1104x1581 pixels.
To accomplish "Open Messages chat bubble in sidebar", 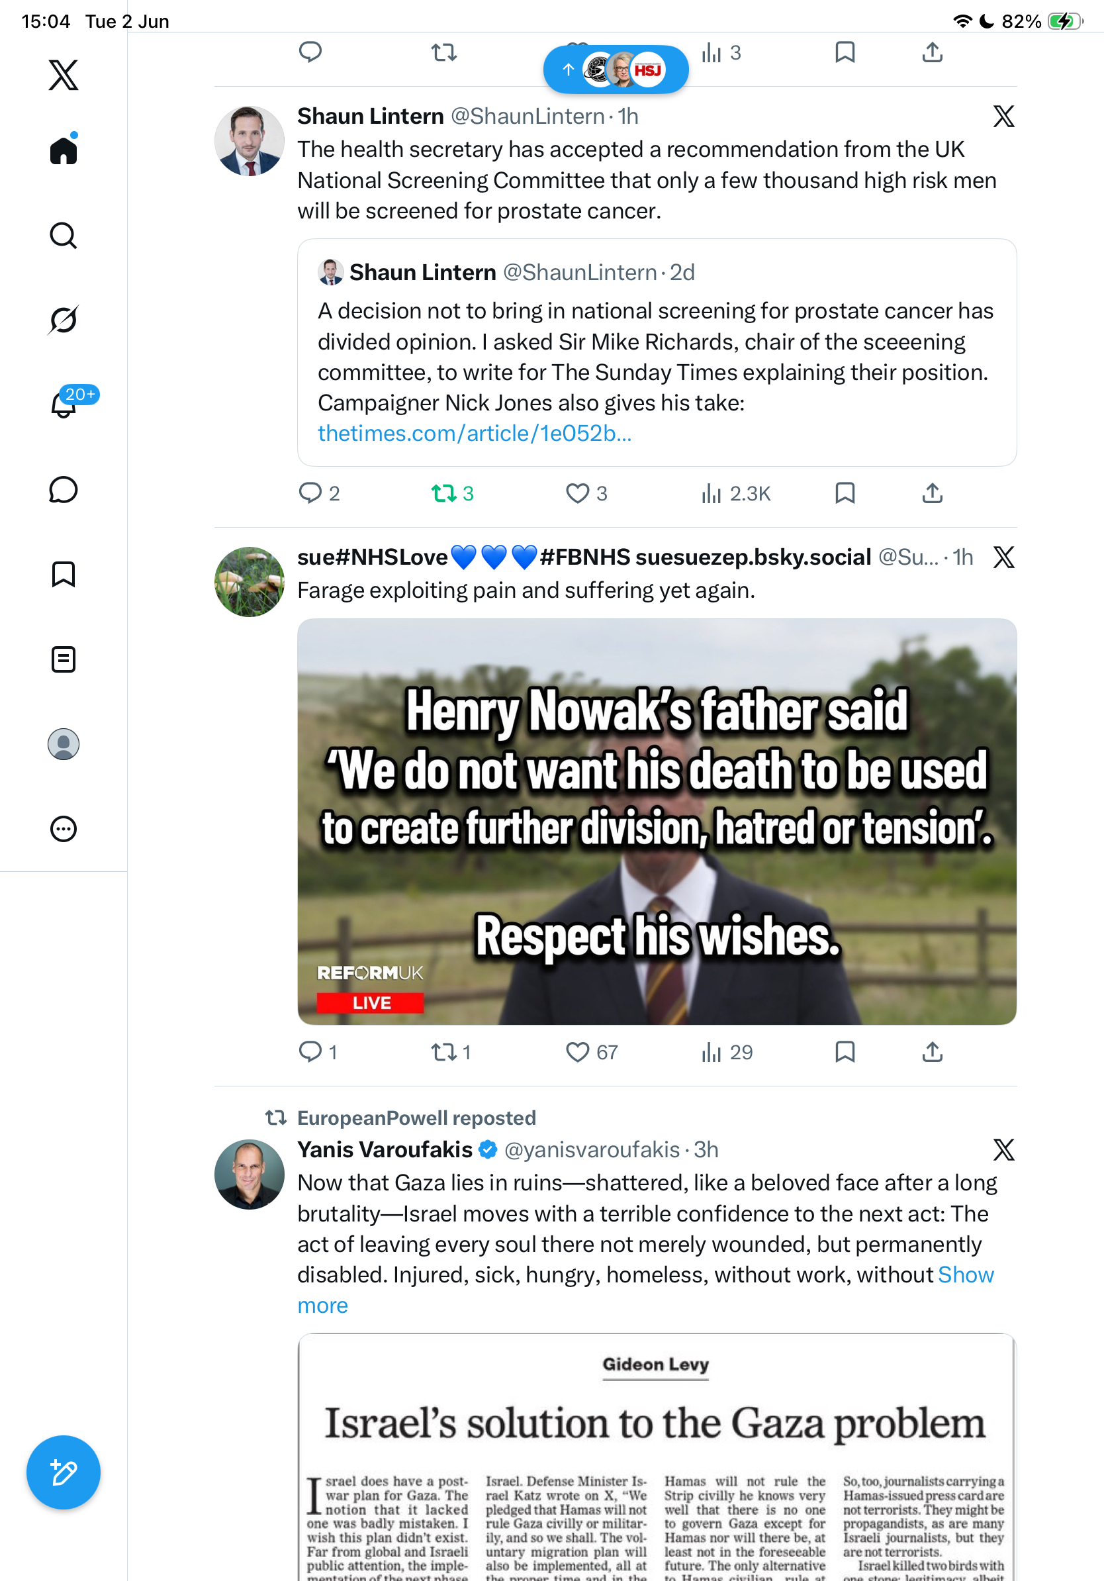I will click(x=64, y=489).
